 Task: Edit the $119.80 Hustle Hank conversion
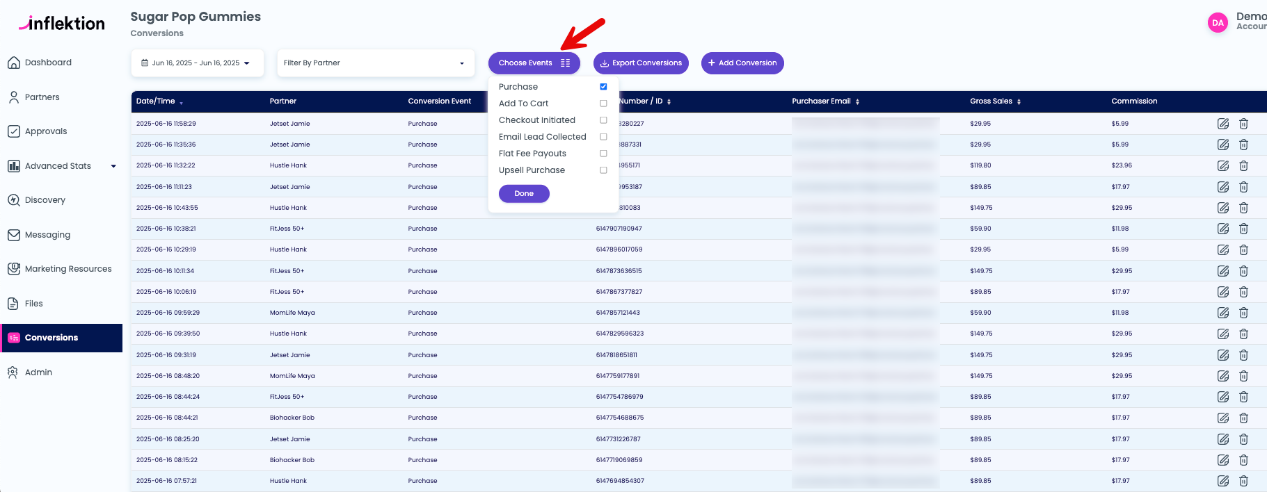1223,165
